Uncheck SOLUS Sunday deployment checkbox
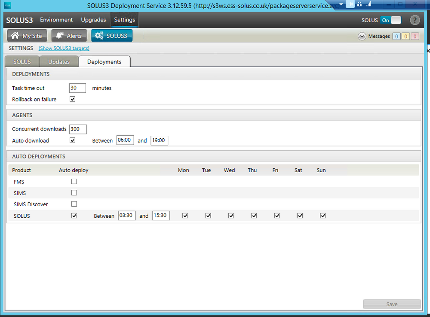430x317 pixels. 323,216
